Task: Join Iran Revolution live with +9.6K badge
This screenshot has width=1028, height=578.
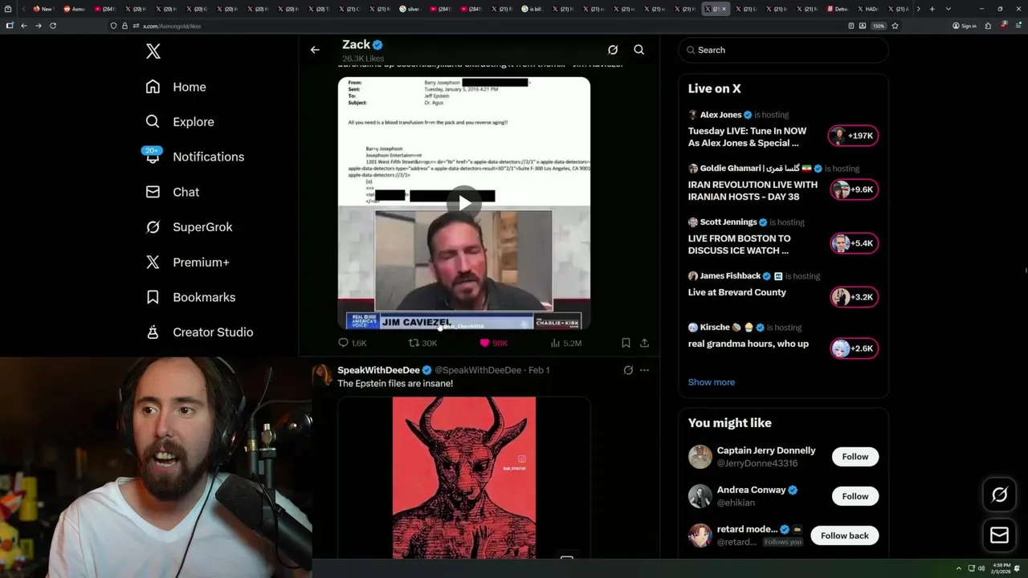Action: 854,189
